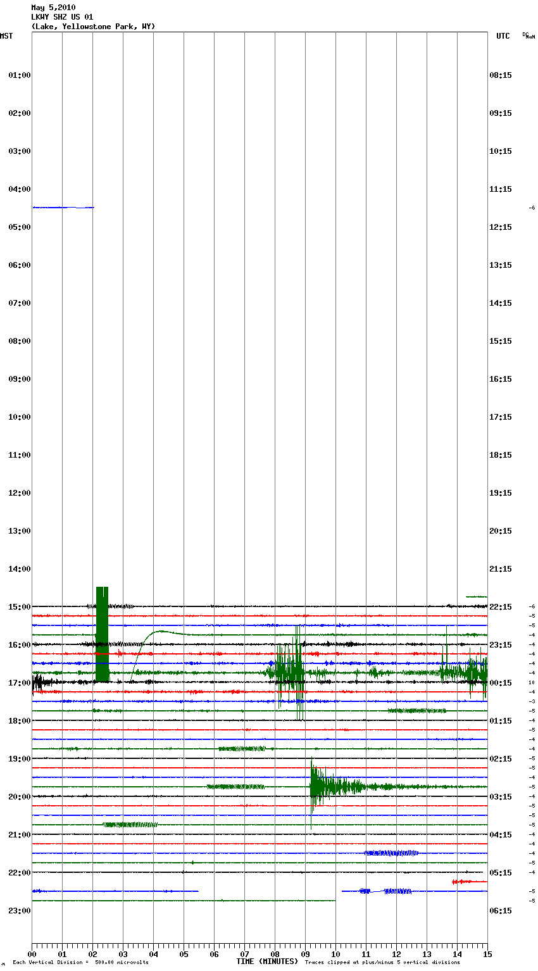Viewport: 538px width, 971px height.
Task: Click the location text Lake, Yellowstone Park, WY
Action: (93, 27)
